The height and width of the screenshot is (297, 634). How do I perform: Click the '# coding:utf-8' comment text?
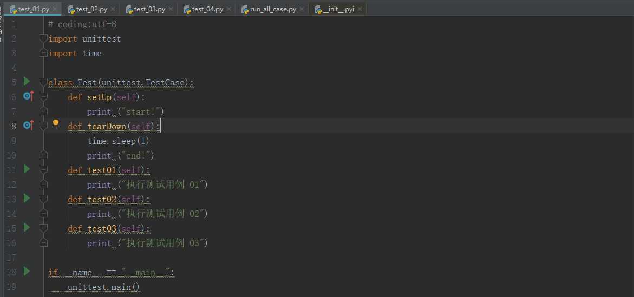82,24
